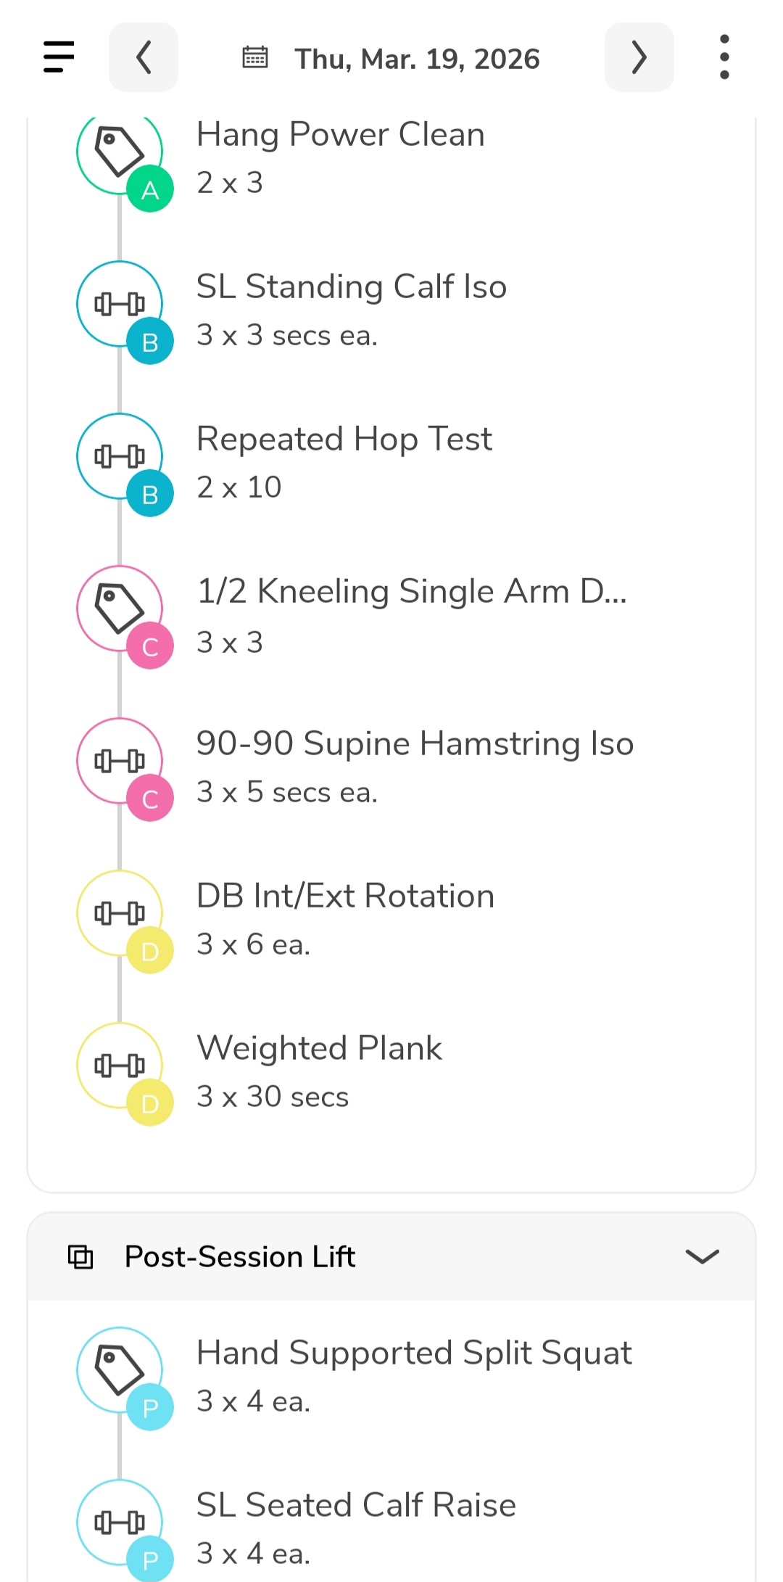Go to the previous day
Screen dimensions: 783x1582
pos(144,57)
